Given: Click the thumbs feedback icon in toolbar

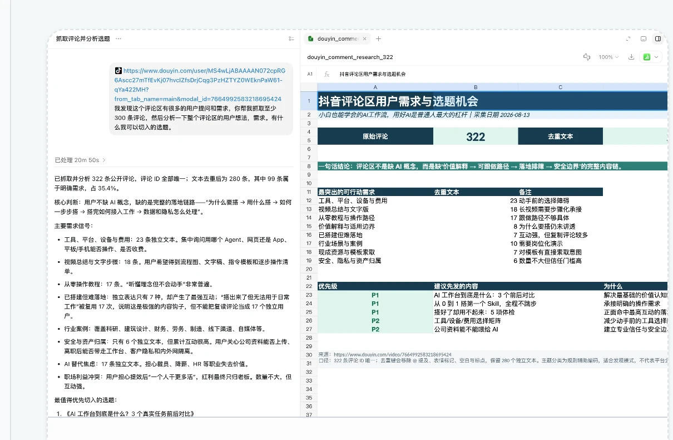Looking at the screenshot, I should click(x=586, y=57).
